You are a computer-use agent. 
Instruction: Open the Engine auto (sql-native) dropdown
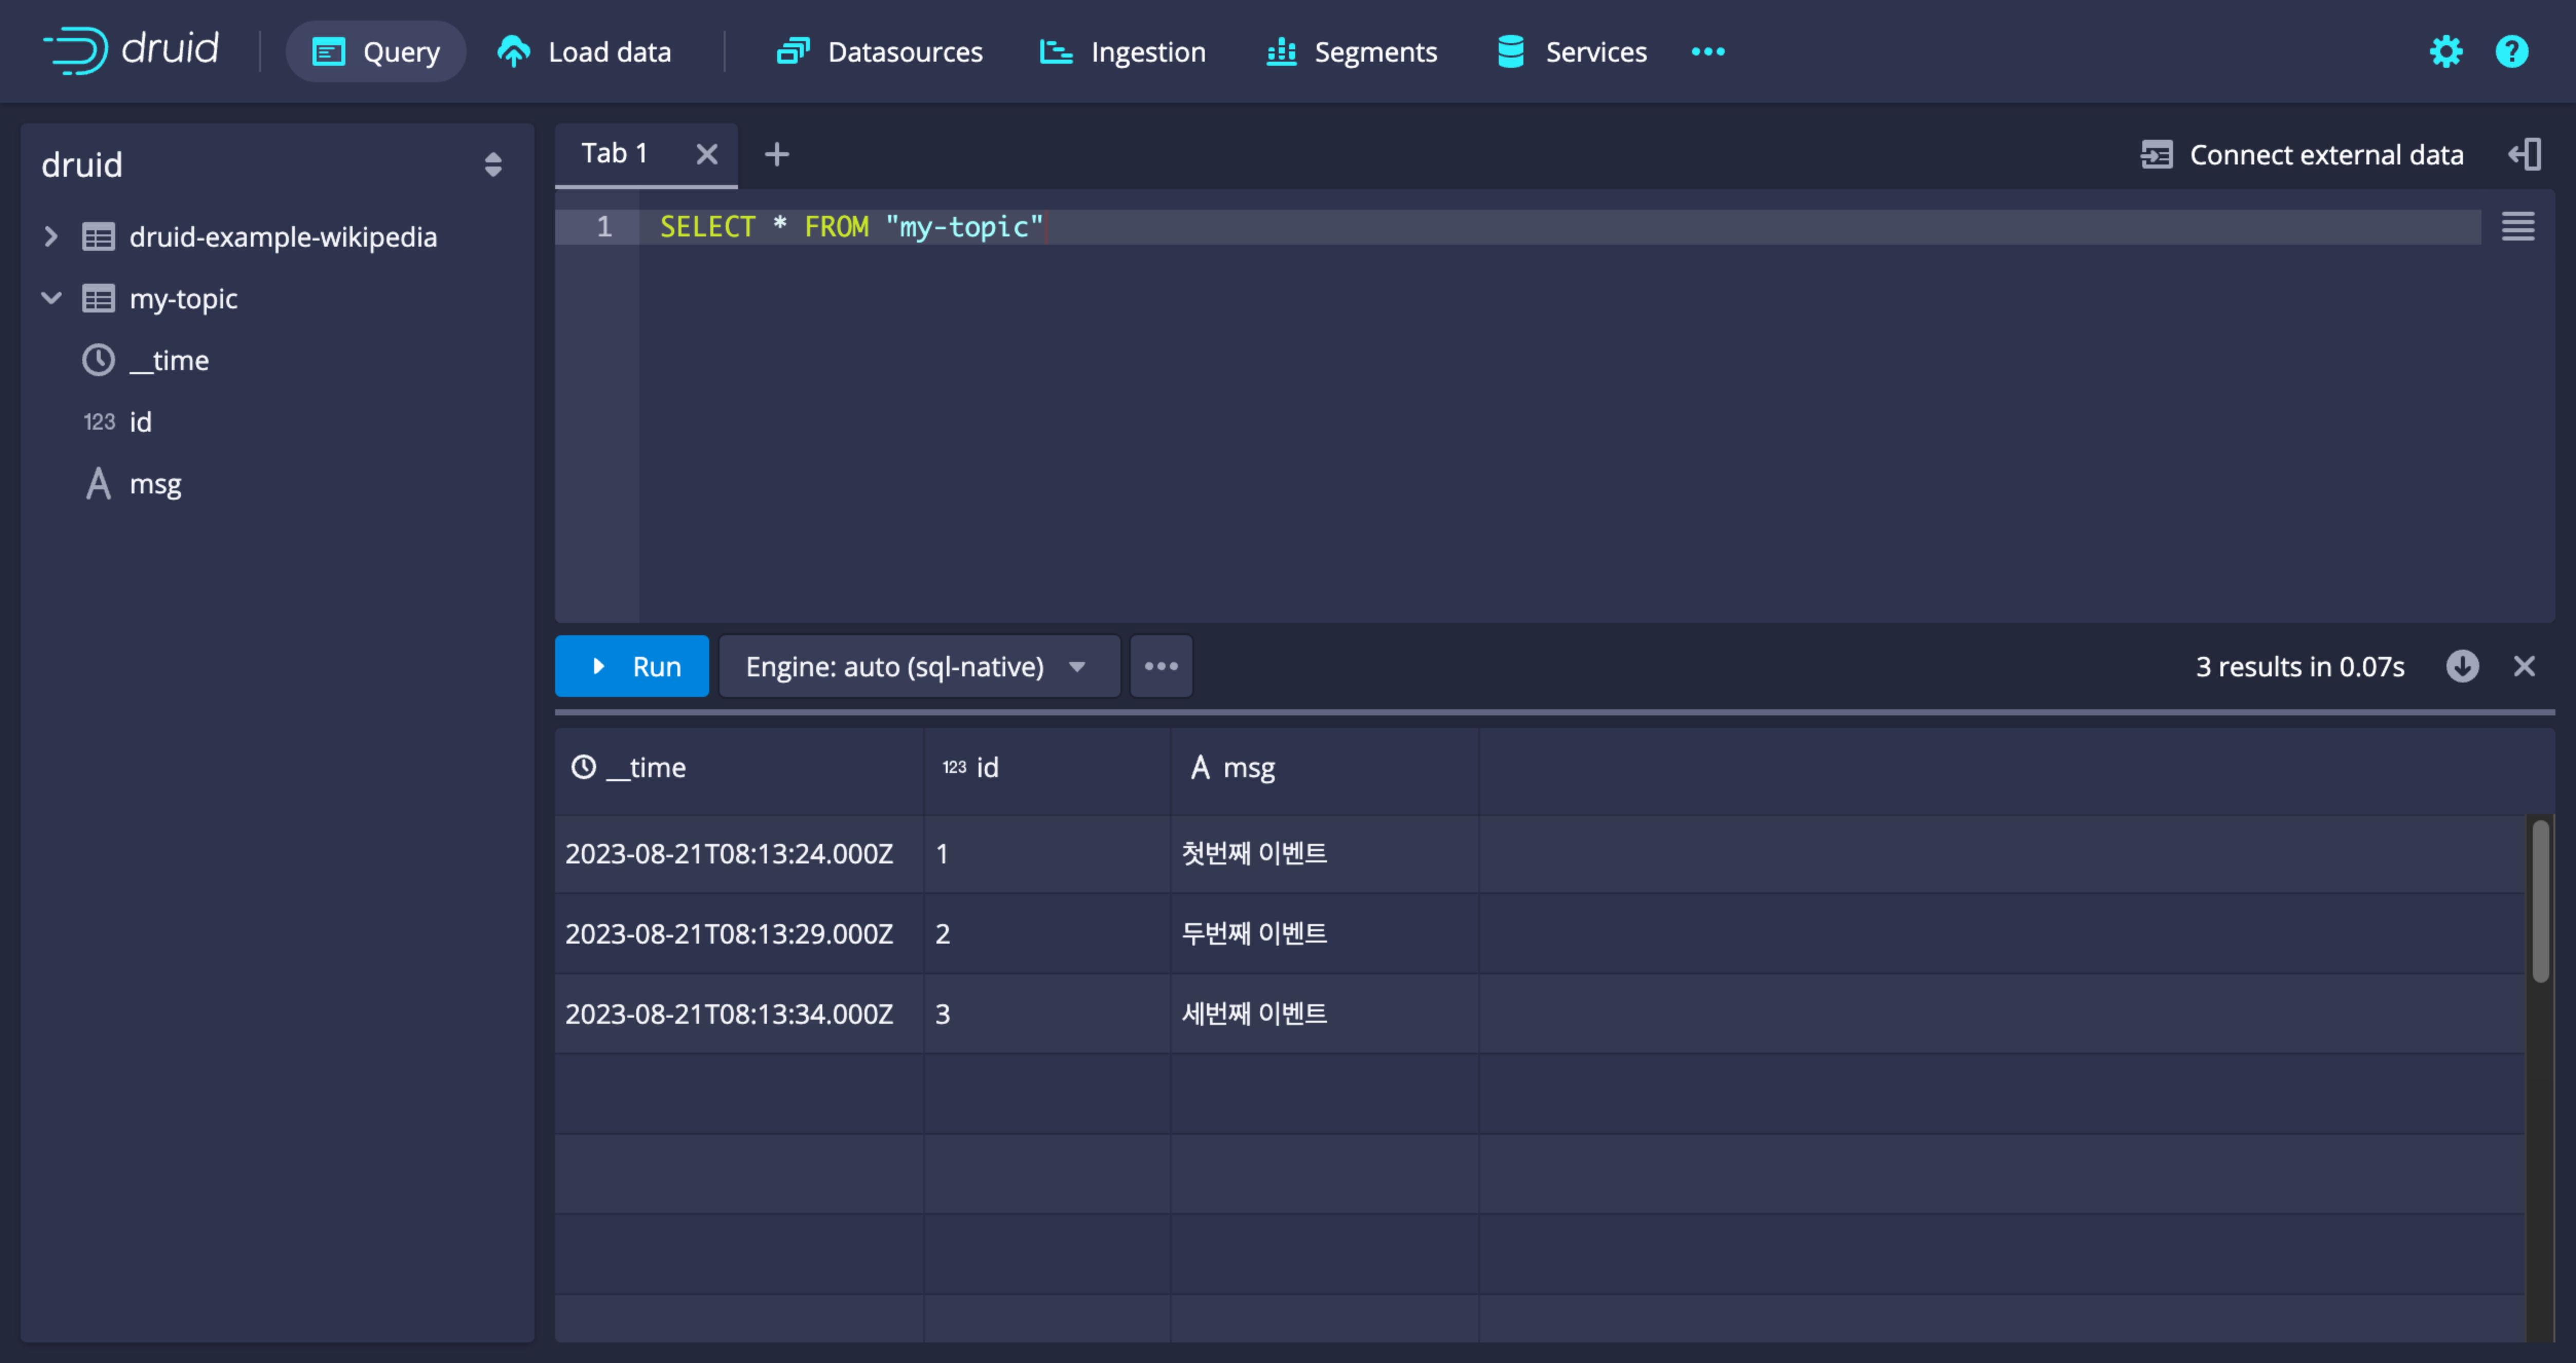pyautogui.click(x=919, y=666)
